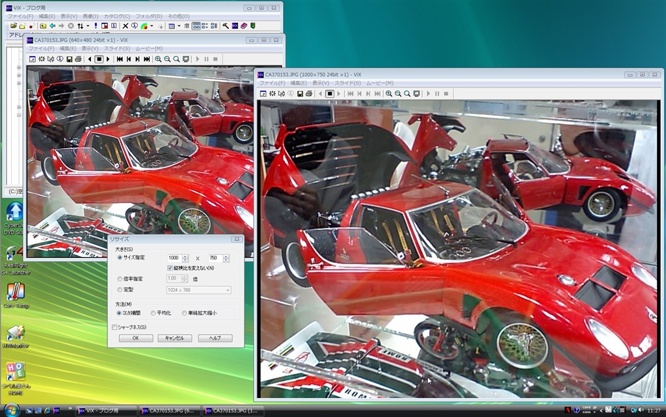Select the 単純拡大縮小 method radio button

pyautogui.click(x=184, y=313)
